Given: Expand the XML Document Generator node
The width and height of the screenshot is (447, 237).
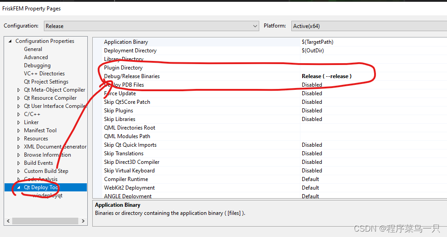Looking at the screenshot, I should [19, 147].
